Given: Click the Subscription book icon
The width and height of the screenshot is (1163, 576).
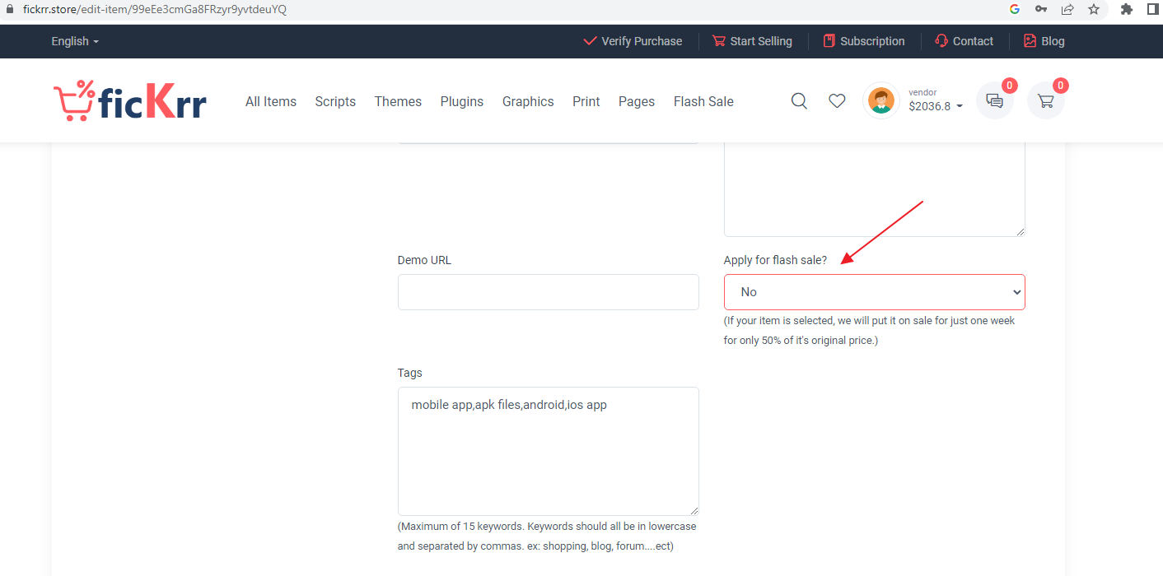Looking at the screenshot, I should point(829,41).
